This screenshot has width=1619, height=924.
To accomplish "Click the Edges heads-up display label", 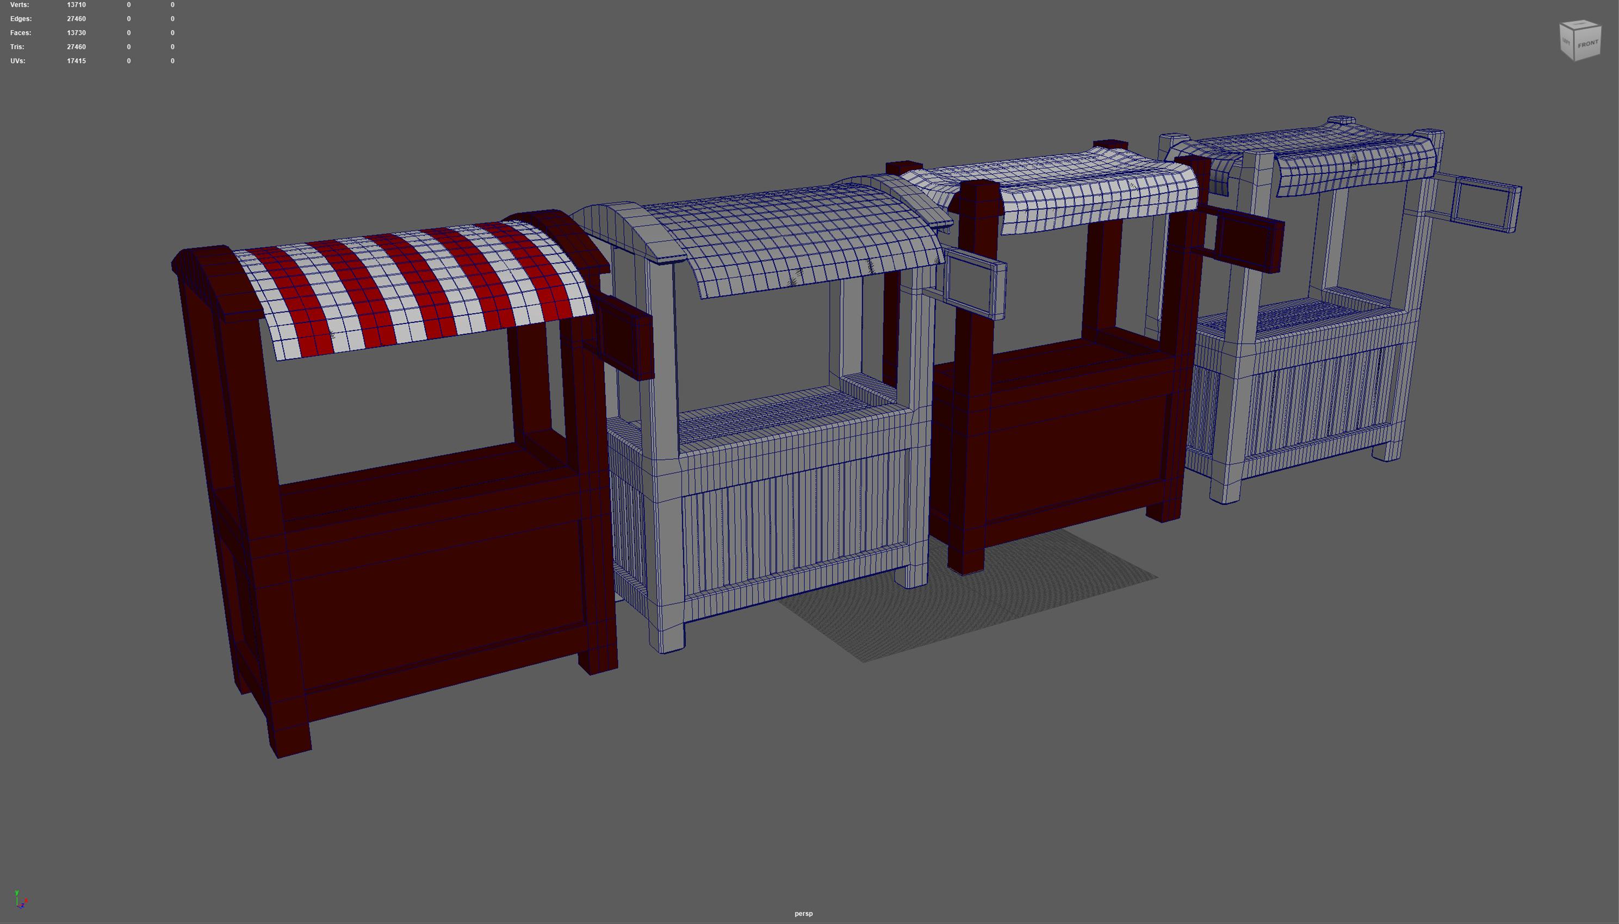I will (x=20, y=18).
